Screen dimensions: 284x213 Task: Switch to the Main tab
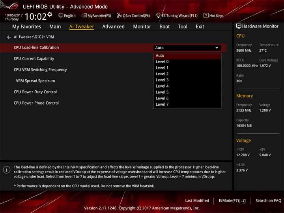pos(55,27)
